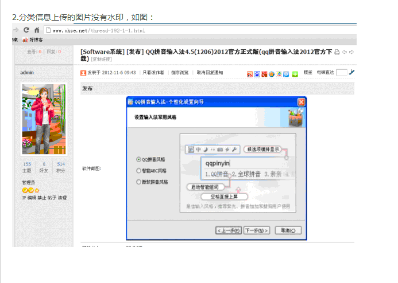Click the 启动智能组词 callout label
This screenshot has height=283, width=398.
click(205, 187)
